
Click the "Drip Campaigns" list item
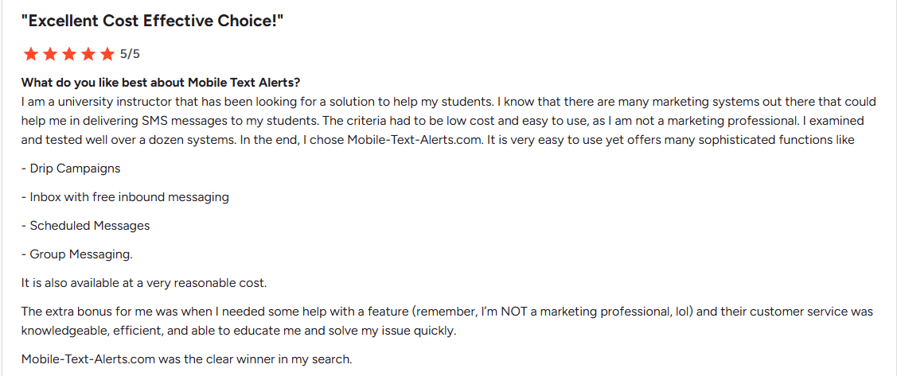pyautogui.click(x=71, y=169)
